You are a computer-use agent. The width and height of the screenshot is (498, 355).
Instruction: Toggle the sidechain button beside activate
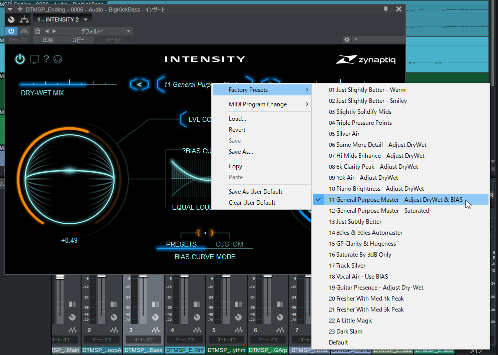coord(24,31)
